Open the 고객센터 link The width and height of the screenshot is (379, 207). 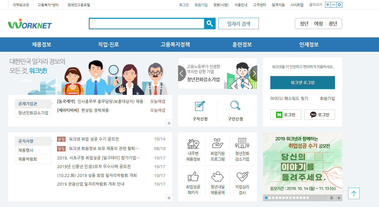[260, 5]
